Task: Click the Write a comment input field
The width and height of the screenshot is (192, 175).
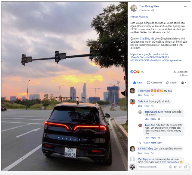Action: (153, 167)
